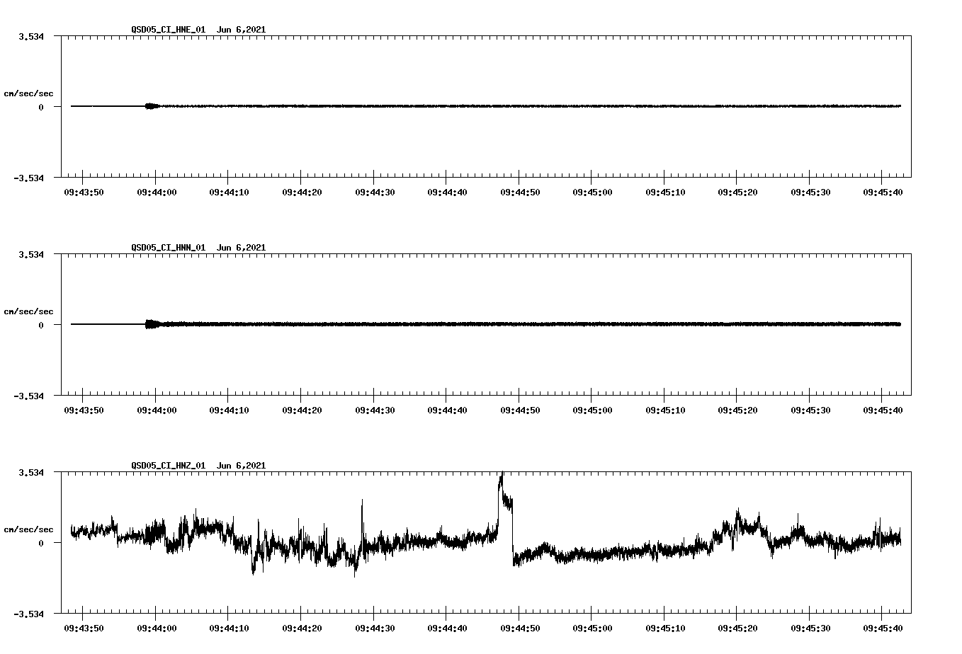Click the -3.534 lower limit of HNE plot
Viewport: 962px width, 654px height.
[28, 178]
